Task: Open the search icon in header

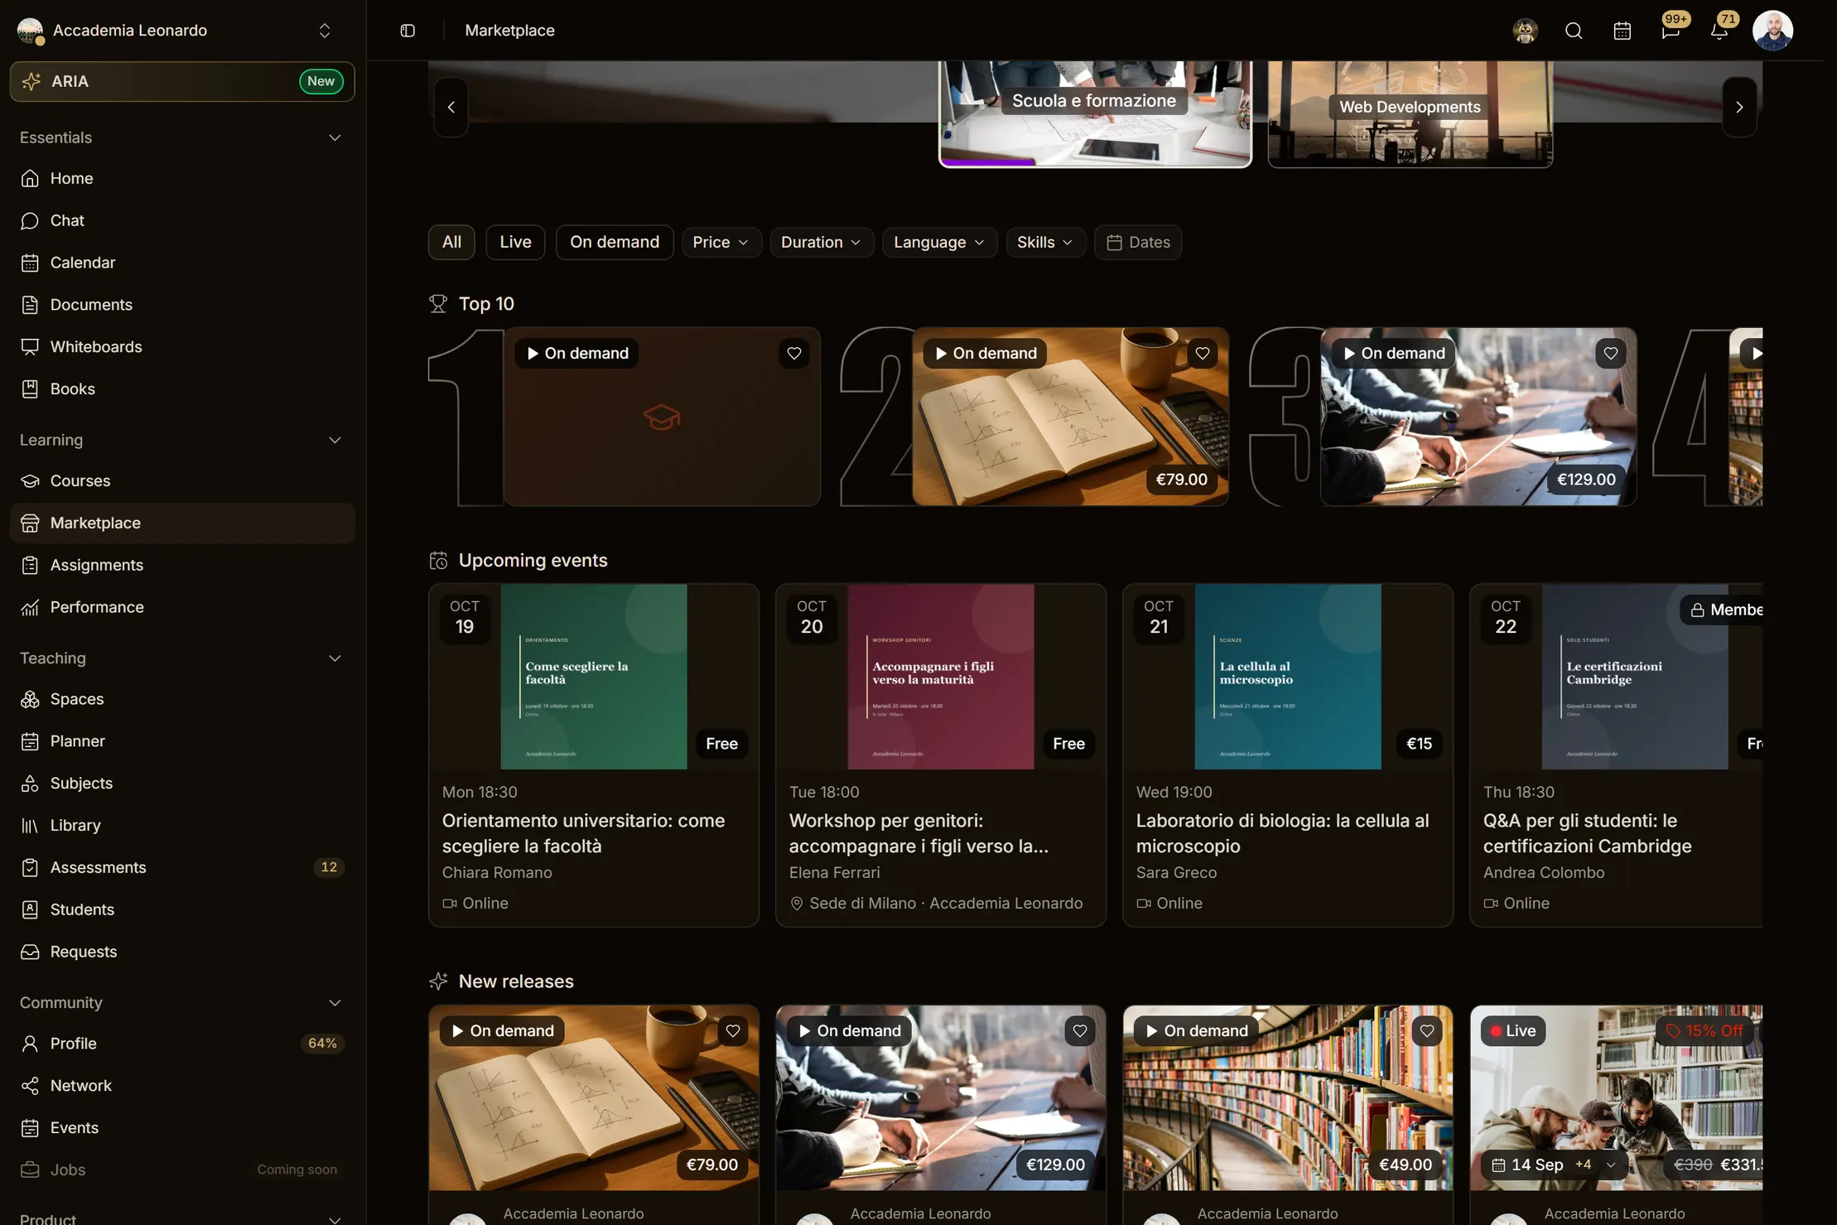Action: tap(1574, 31)
